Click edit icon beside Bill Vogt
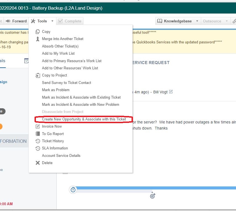The height and width of the screenshot is (211, 236). (171, 92)
